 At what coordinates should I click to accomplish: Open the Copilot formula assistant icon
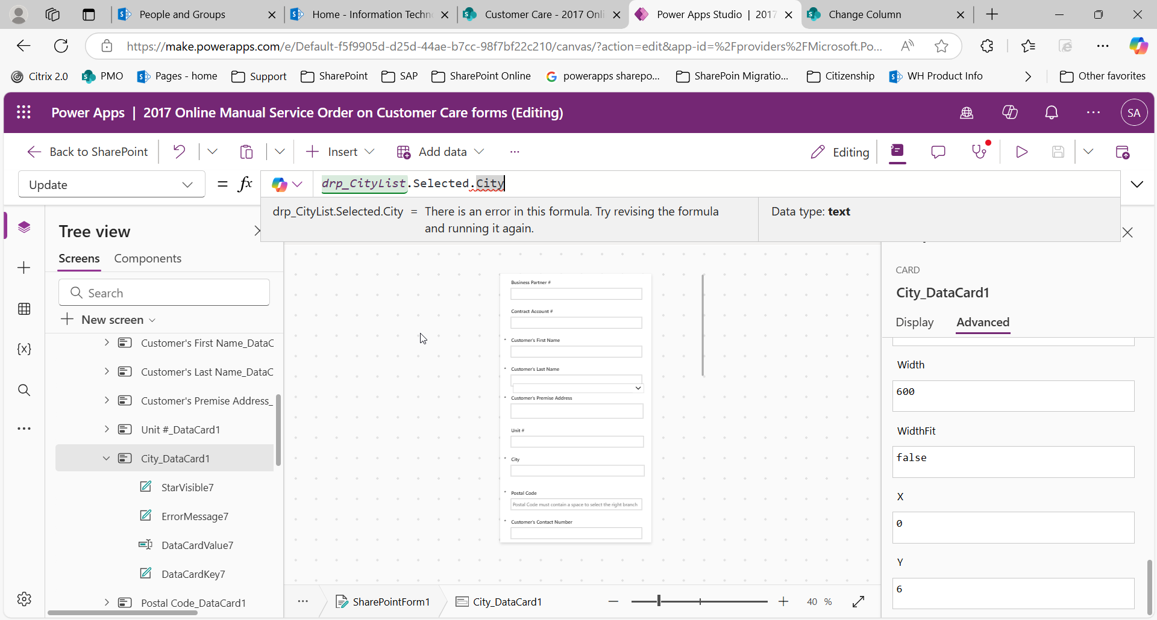pyautogui.click(x=279, y=184)
